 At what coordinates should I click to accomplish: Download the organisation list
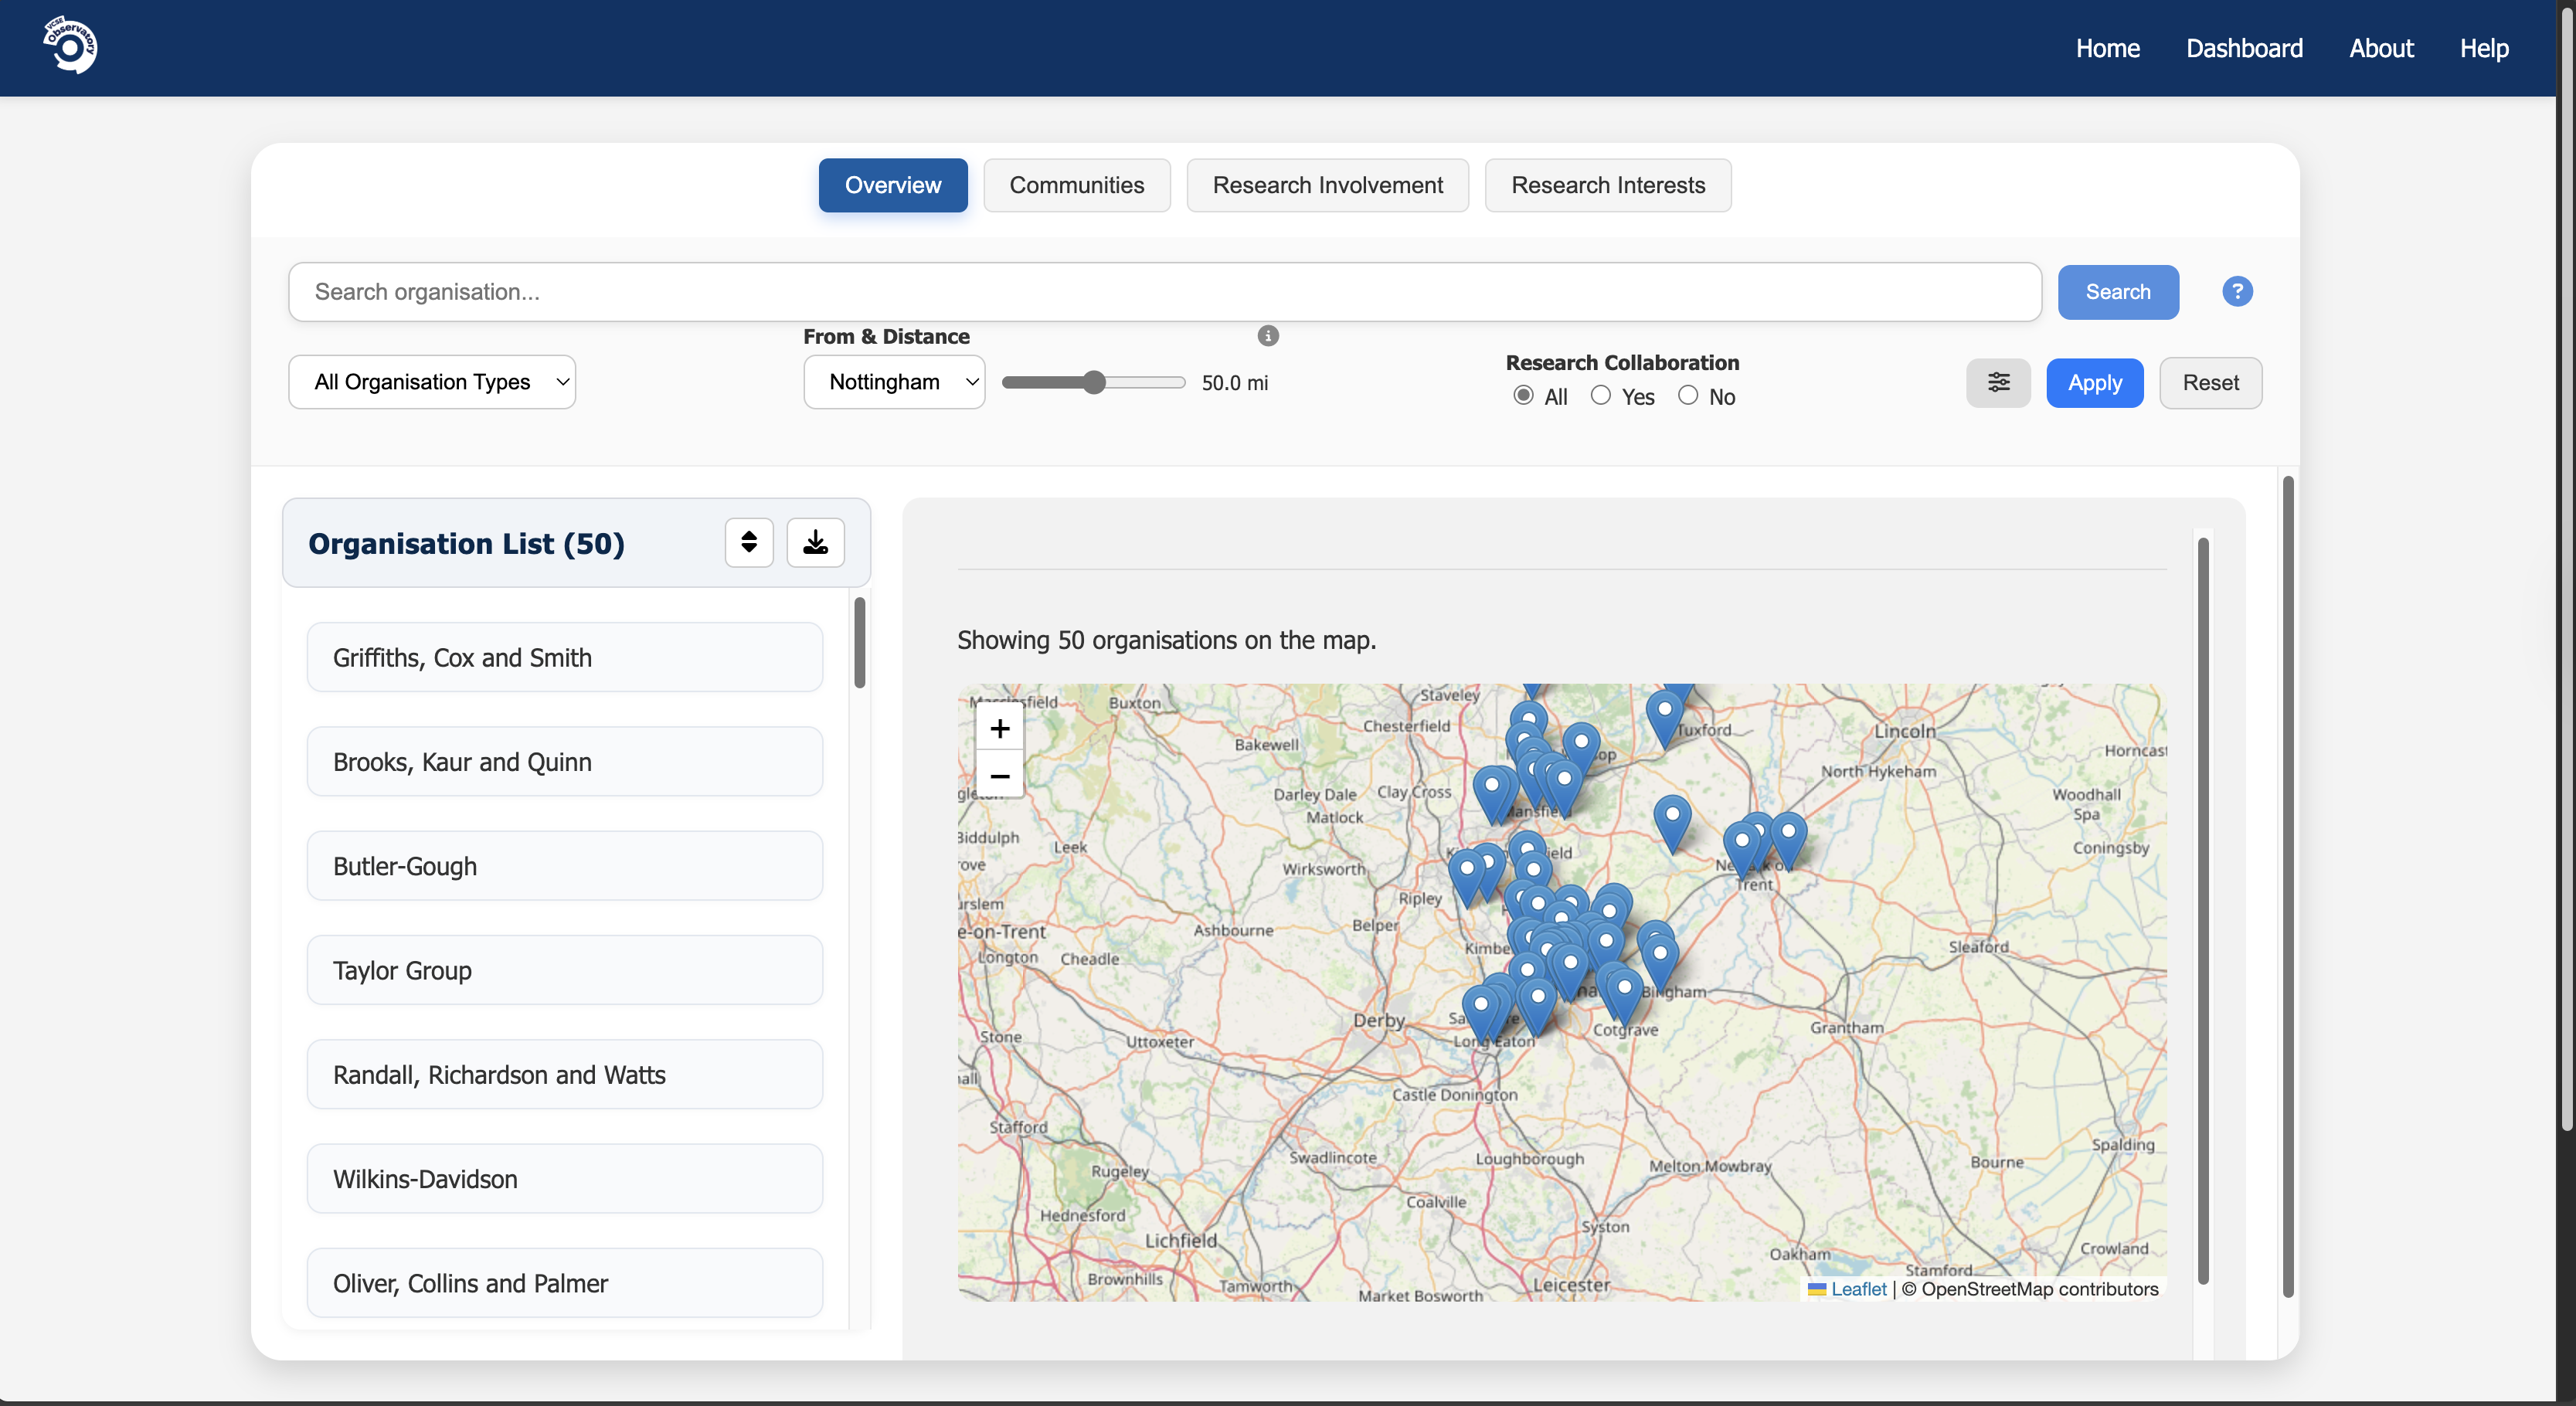click(x=815, y=542)
